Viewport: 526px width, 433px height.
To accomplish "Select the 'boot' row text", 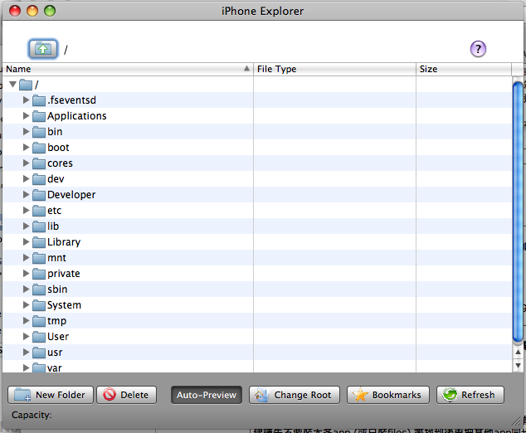I will point(58,148).
